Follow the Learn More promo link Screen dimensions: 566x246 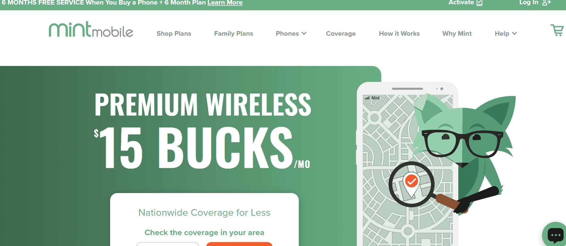[225, 3]
